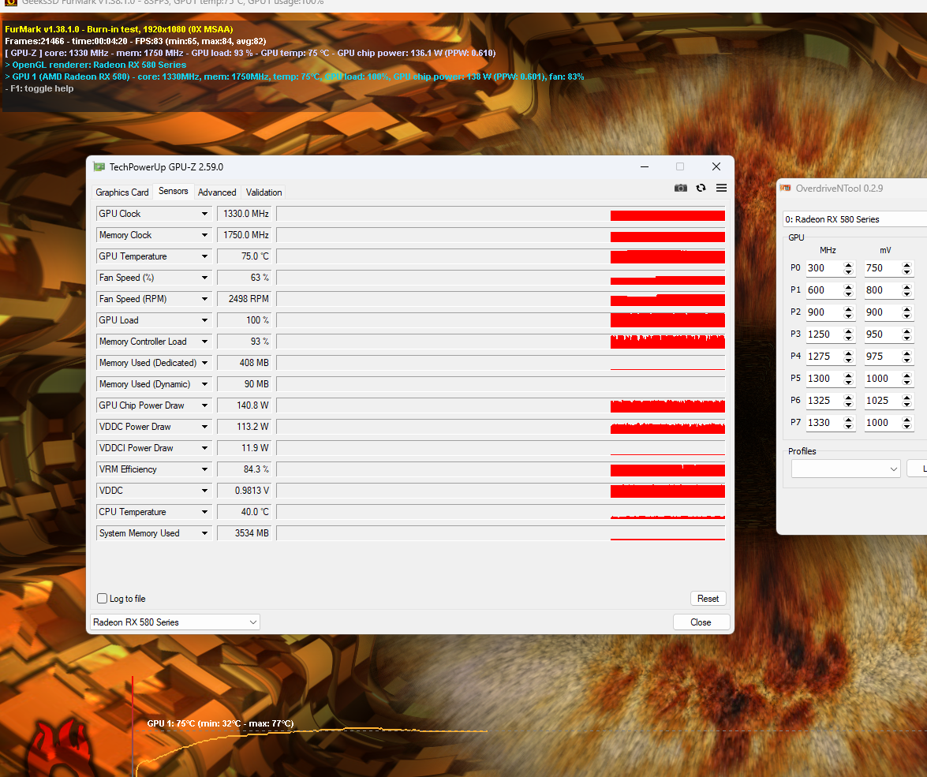Take a GPU-Z screenshot with the camera icon
This screenshot has width=927, height=777.
click(x=681, y=188)
